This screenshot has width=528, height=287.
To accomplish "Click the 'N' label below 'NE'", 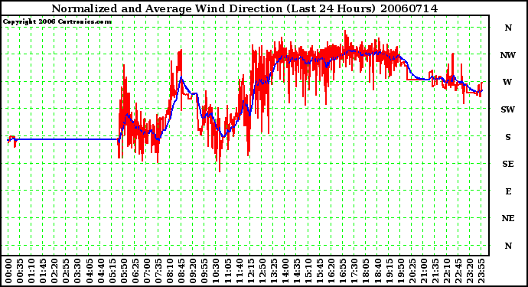I will point(508,246).
